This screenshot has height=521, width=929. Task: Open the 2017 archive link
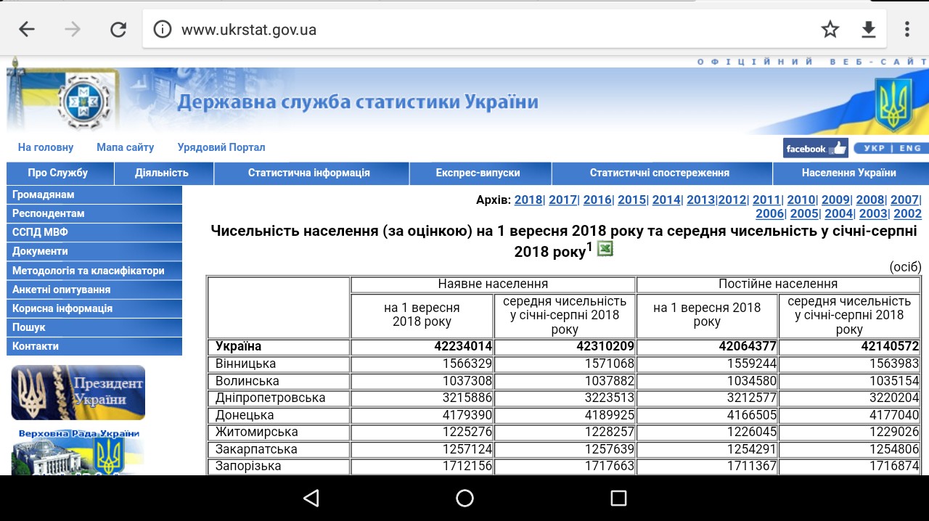(x=562, y=200)
